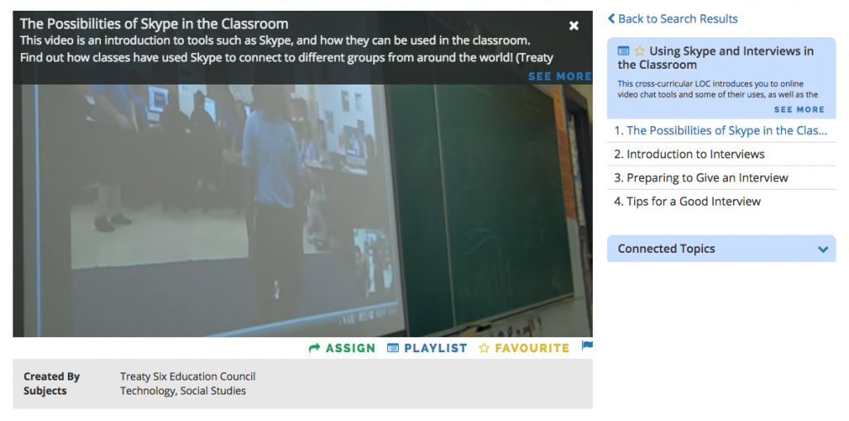See more of the sidebar LOC description
The image size is (849, 421).
pyautogui.click(x=799, y=109)
